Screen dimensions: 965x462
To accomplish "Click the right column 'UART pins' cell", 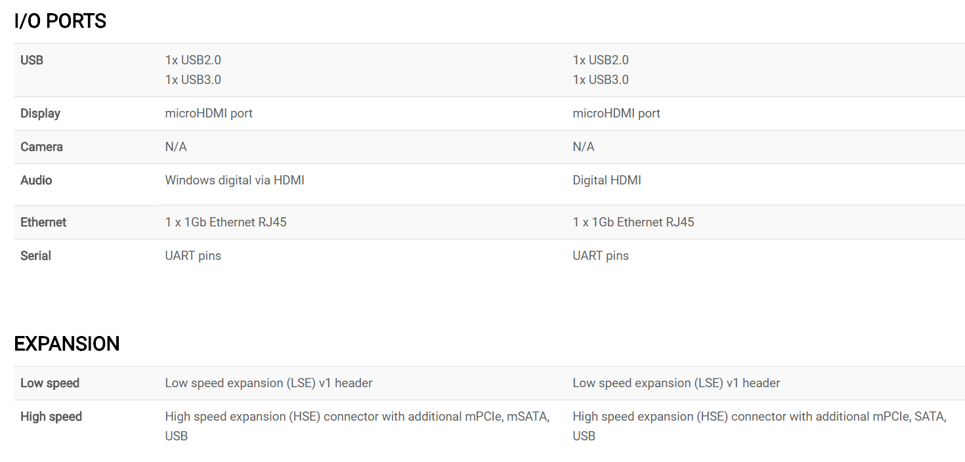I will 601,256.
